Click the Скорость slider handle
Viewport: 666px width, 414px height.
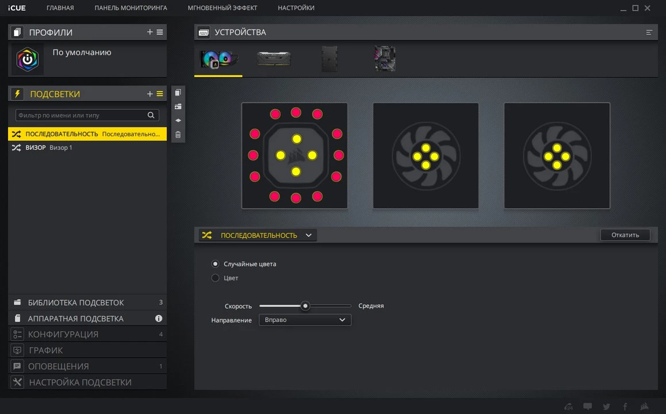pos(305,306)
